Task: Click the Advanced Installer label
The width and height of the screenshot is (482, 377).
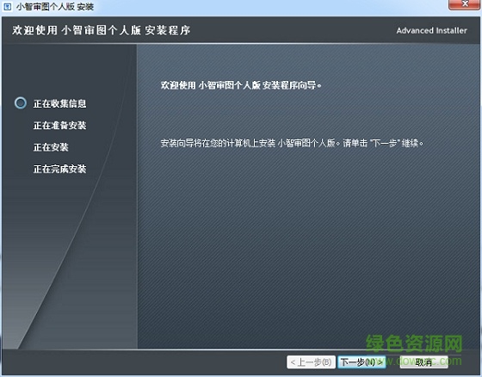Action: click(431, 30)
